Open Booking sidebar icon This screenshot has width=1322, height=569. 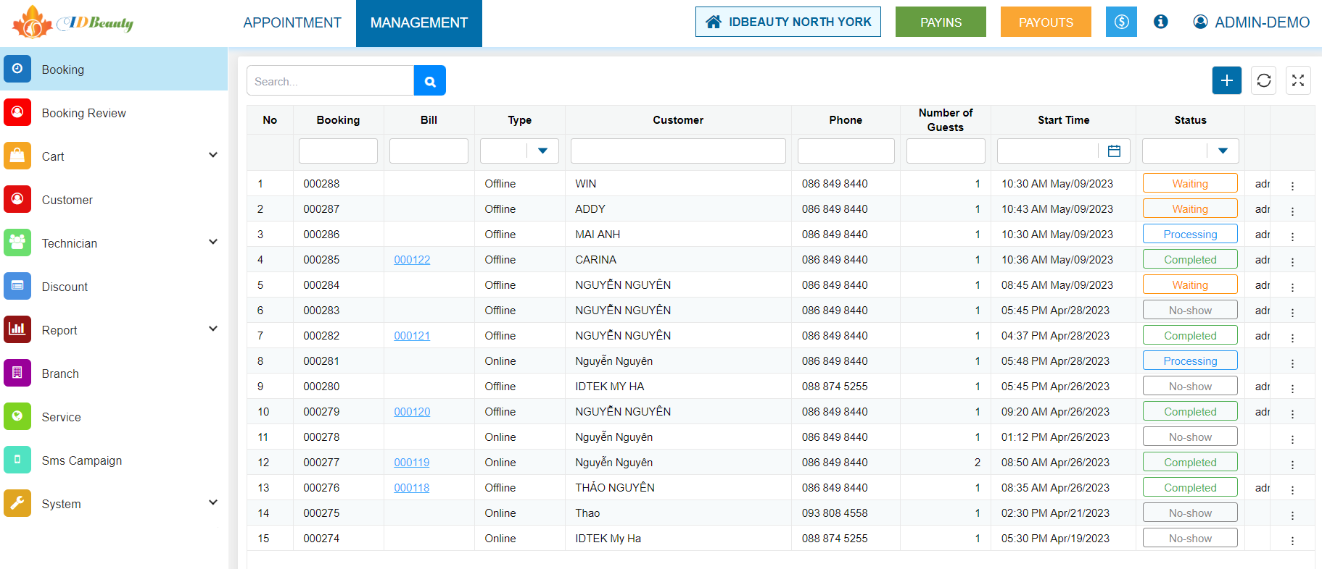pos(17,69)
